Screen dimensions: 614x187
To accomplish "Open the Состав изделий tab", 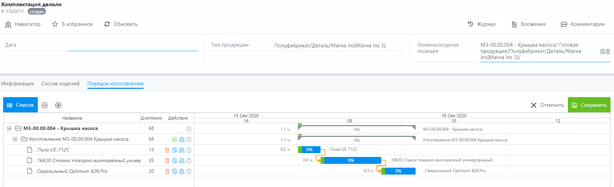I will pos(60,84).
